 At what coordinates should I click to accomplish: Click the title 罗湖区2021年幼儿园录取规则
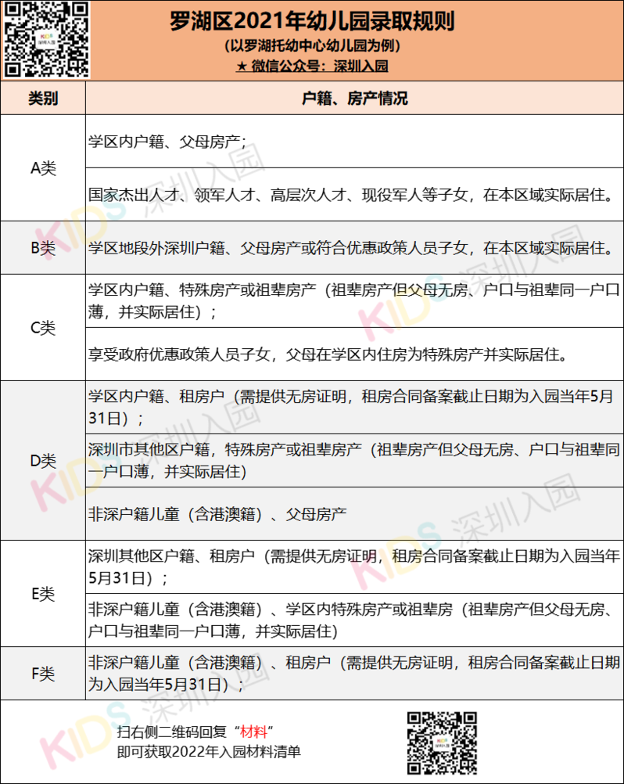pos(312,21)
